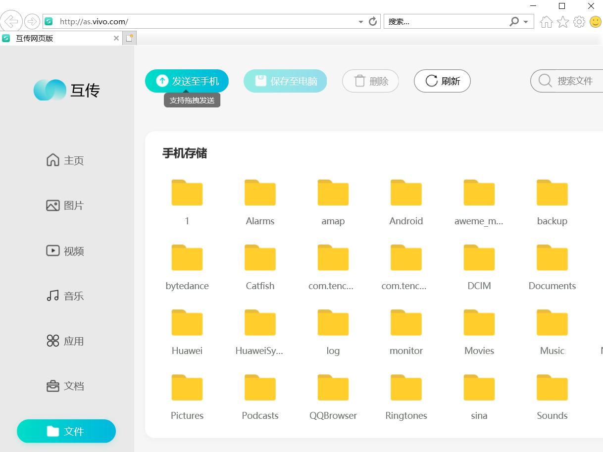This screenshot has width=603, height=452.
Task: Select the highlighted 文件 files tab
Action: point(66,431)
